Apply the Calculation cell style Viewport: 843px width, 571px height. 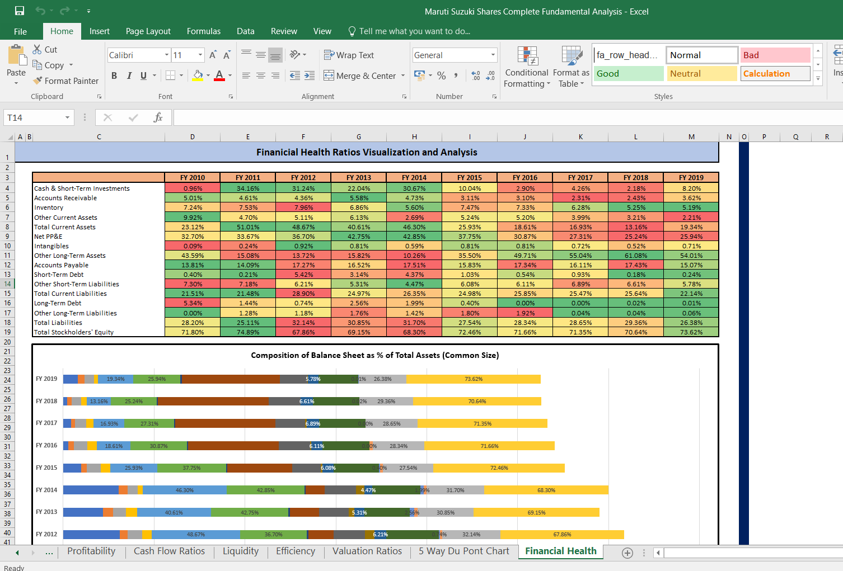tap(775, 73)
